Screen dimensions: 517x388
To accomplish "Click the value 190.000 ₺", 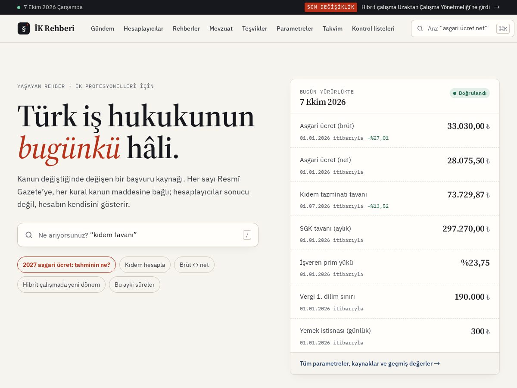I will click(472, 297).
